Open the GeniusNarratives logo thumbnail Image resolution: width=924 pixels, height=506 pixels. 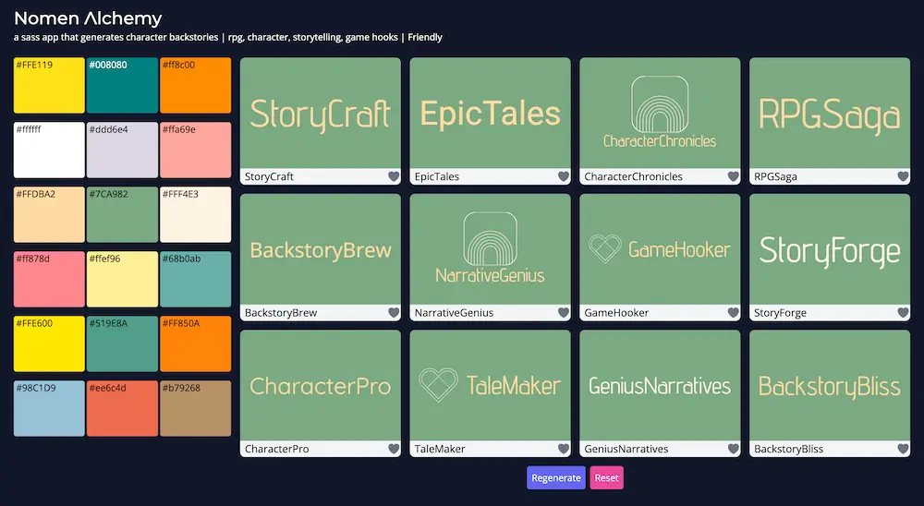660,386
